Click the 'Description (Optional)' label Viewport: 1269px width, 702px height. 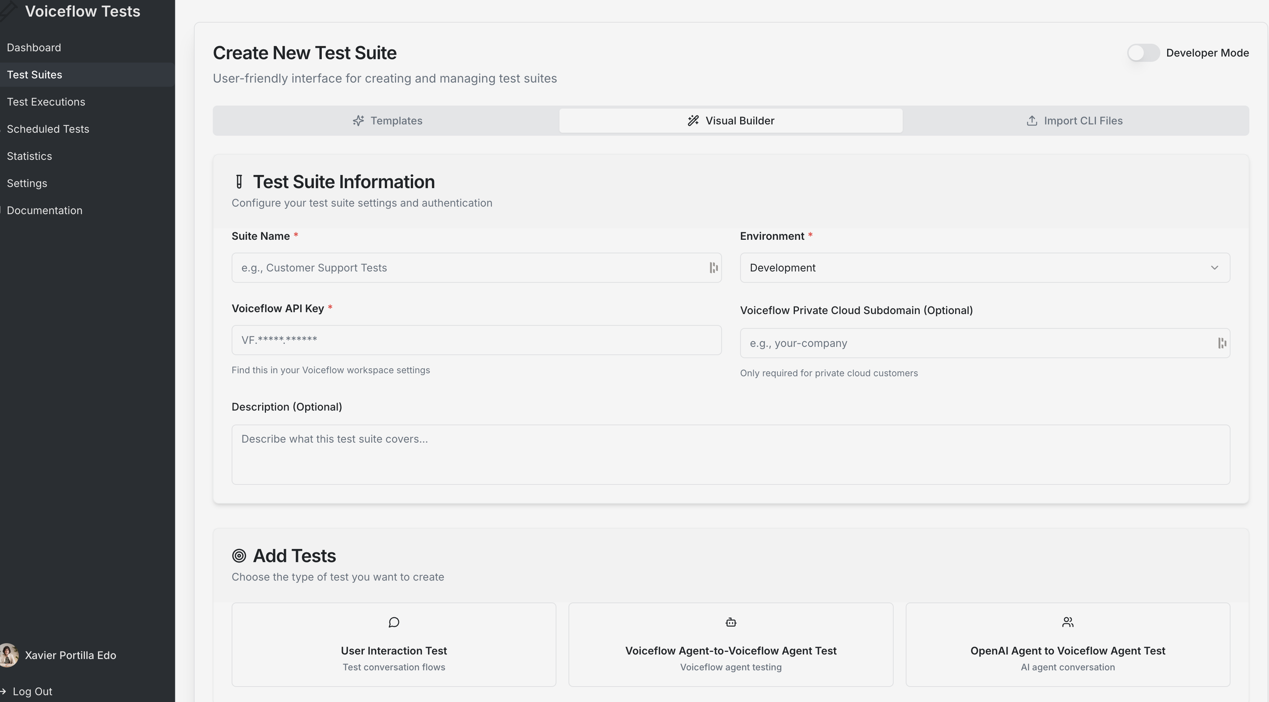(x=287, y=407)
